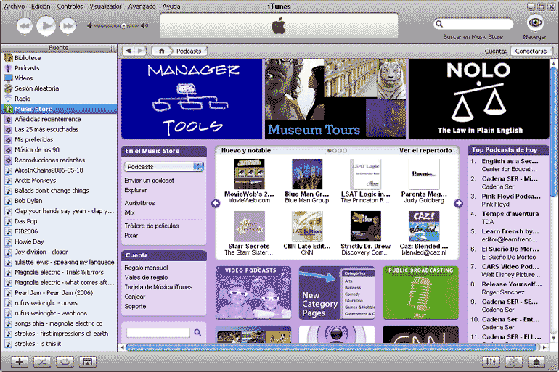559x372 pixels.
Task: Click the Regalo mensual link
Action: pyautogui.click(x=146, y=268)
